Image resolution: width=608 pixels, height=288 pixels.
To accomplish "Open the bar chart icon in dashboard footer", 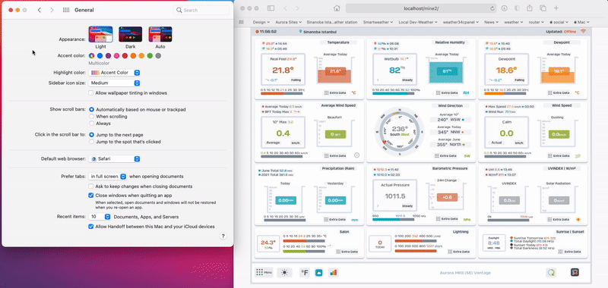I will point(333,273).
